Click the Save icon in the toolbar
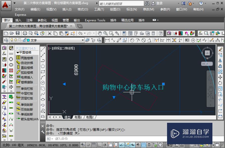The height and width of the screenshot is (148, 225). coord(17,33)
